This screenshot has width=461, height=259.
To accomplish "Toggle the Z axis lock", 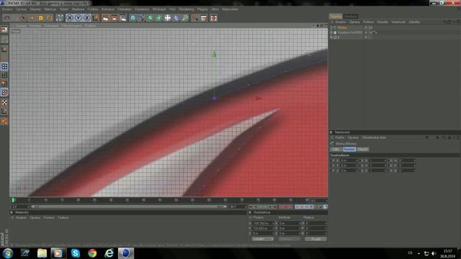I will 86,18.
